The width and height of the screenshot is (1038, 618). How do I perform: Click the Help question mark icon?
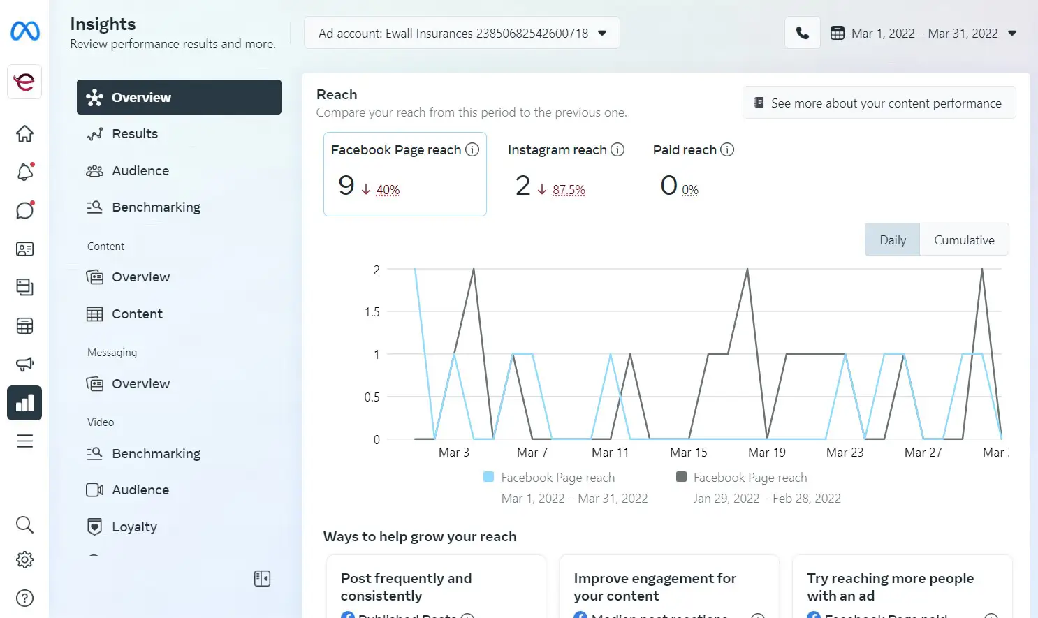25,598
